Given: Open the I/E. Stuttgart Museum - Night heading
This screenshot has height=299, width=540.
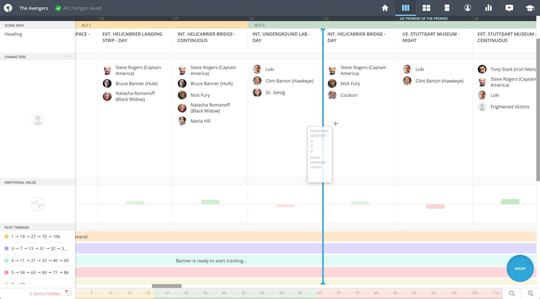Looking at the screenshot, I should pyautogui.click(x=431, y=37).
